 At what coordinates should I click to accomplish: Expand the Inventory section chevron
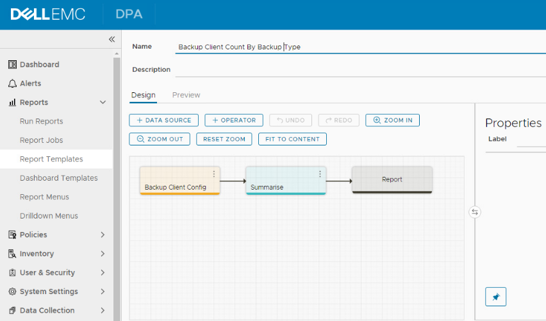coord(103,254)
